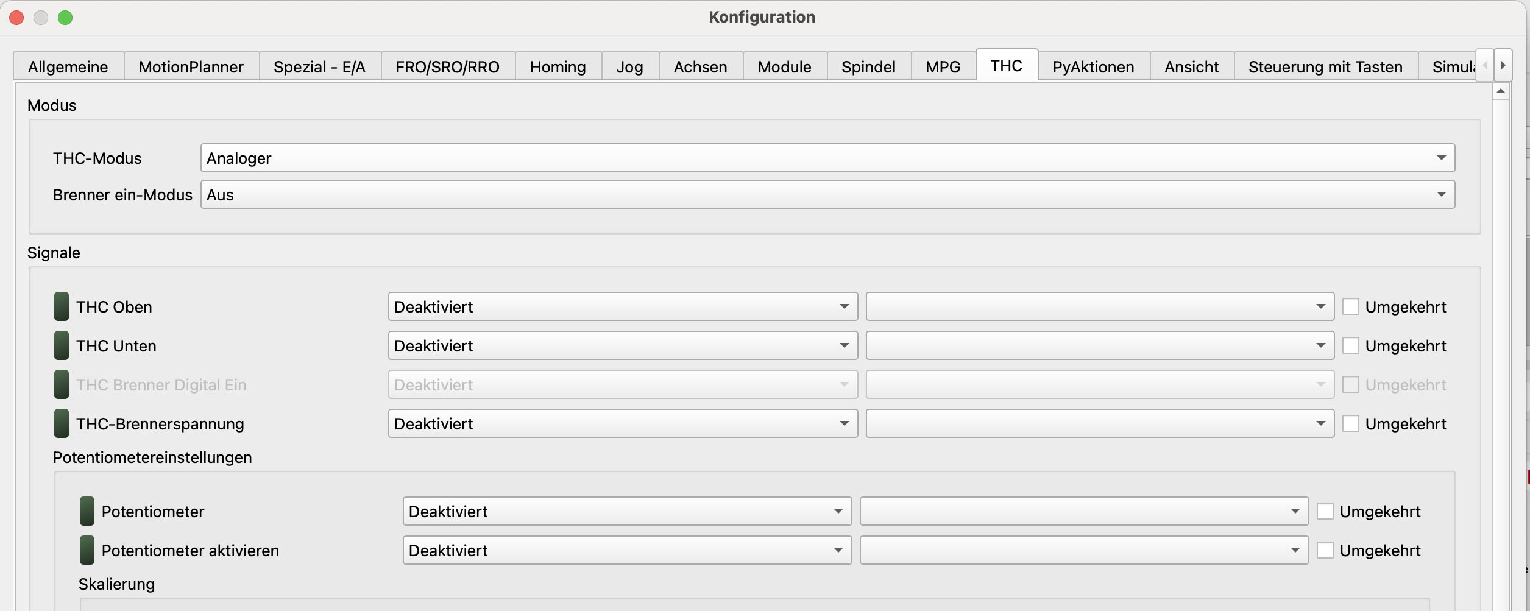Toggle Umgekehrt checkbox for THC-Brennerspannung
Screen dimensions: 1530x611
[1351, 423]
